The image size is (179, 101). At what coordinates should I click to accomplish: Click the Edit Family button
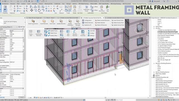click(x=75, y=8)
